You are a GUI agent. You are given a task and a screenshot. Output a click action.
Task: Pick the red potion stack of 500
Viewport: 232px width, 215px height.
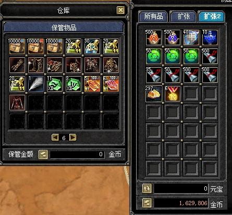[x=153, y=37]
